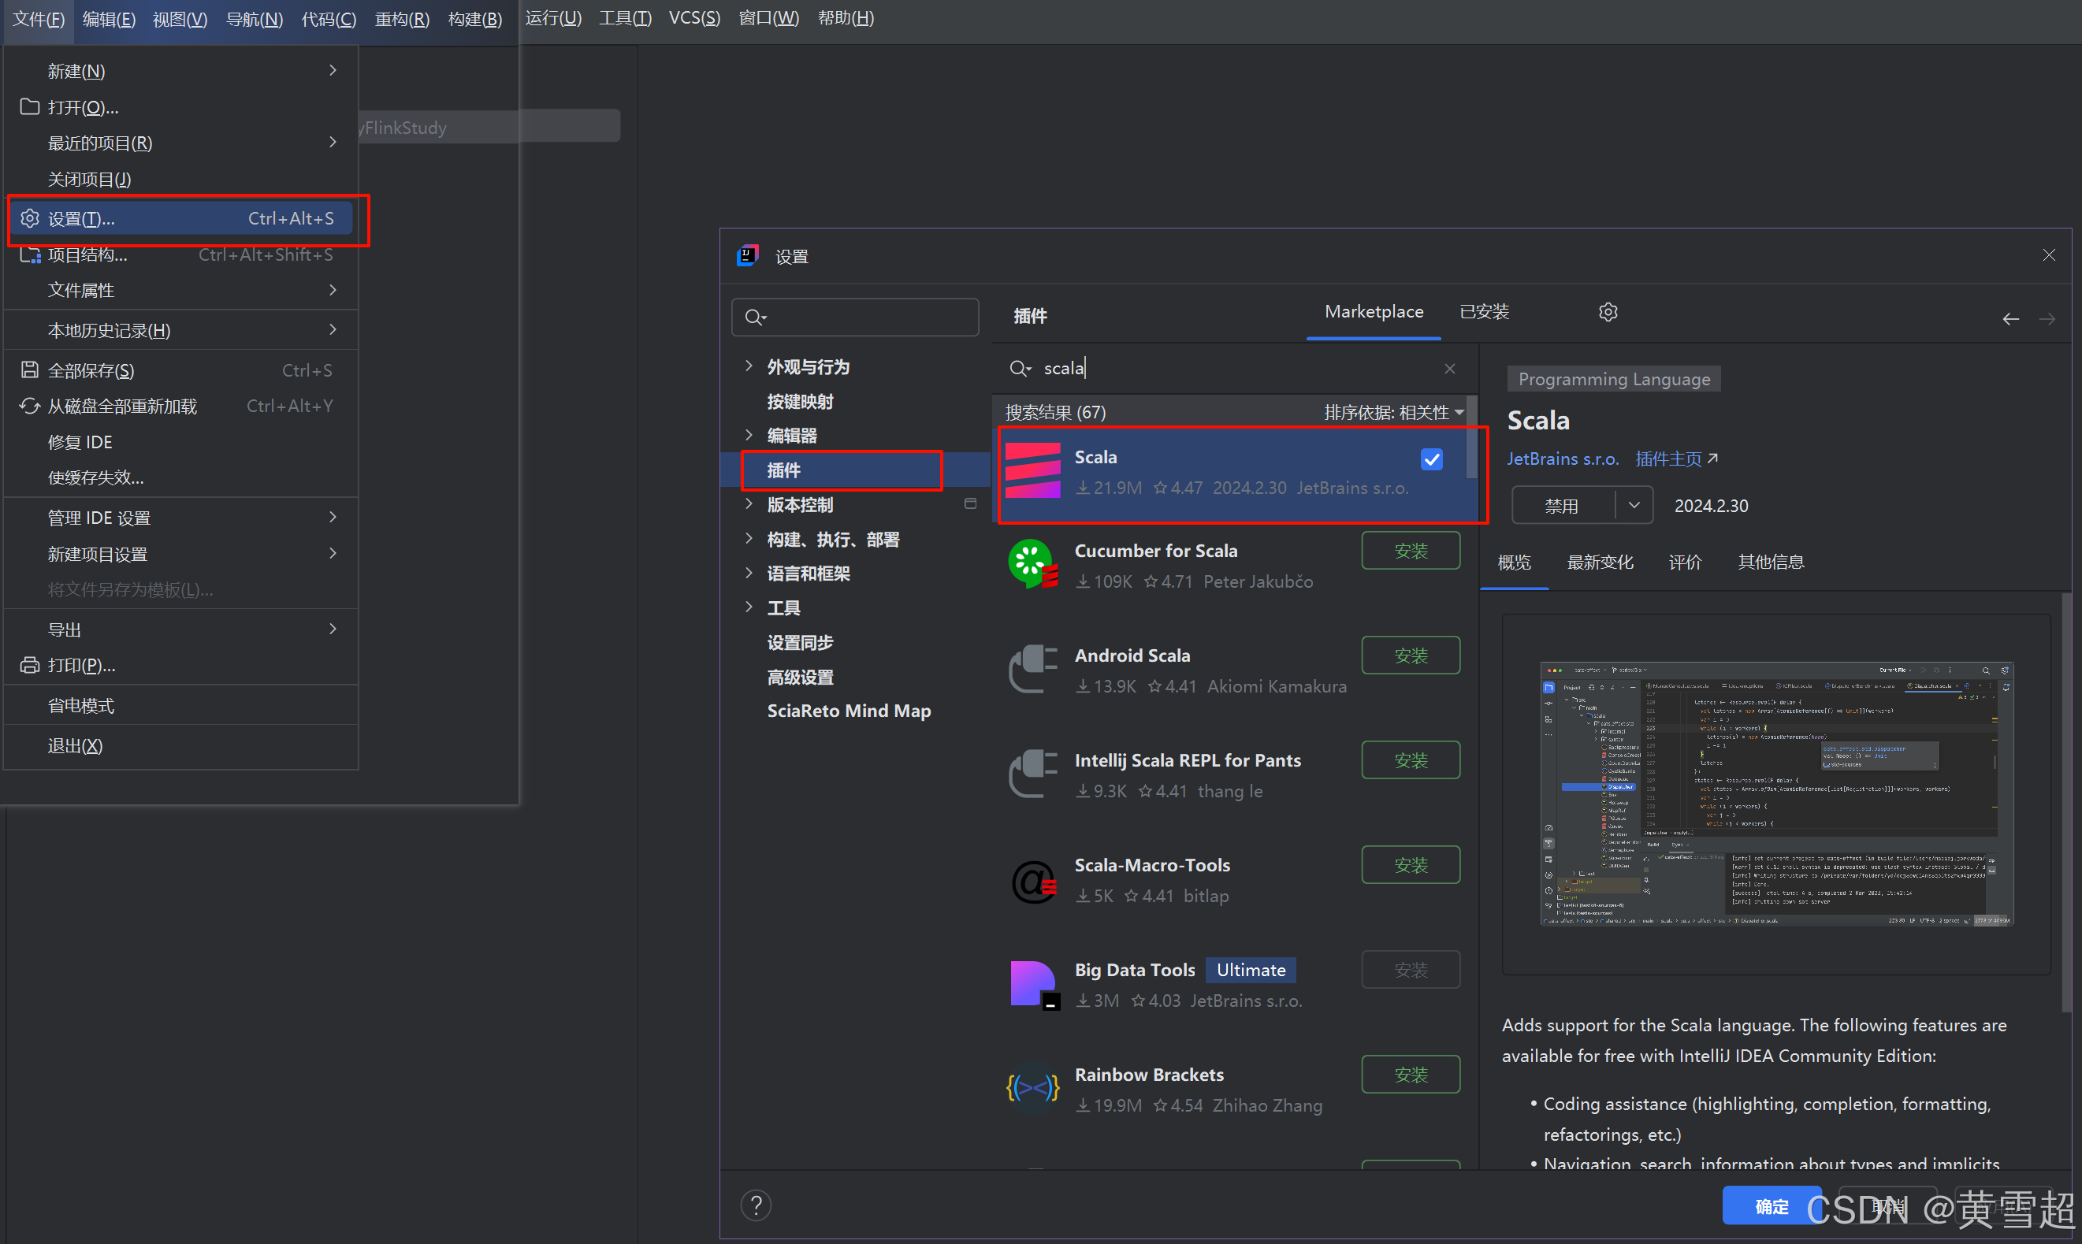Click the help question mark icon
The height and width of the screenshot is (1244, 2082).
point(756,1205)
